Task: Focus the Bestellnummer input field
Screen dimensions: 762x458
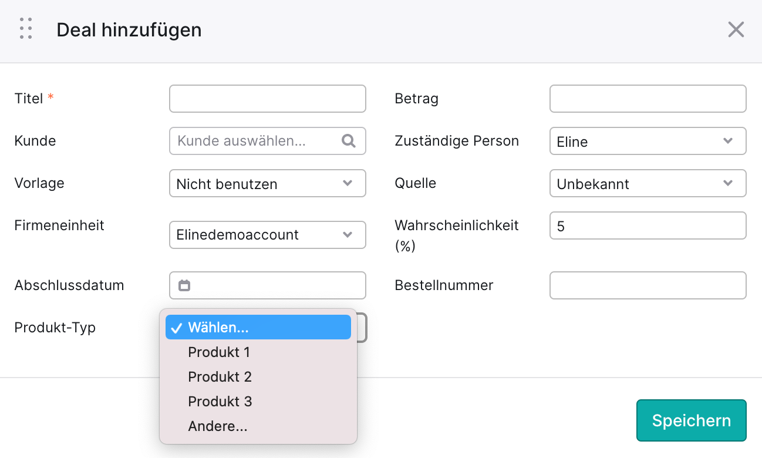Action: [648, 285]
